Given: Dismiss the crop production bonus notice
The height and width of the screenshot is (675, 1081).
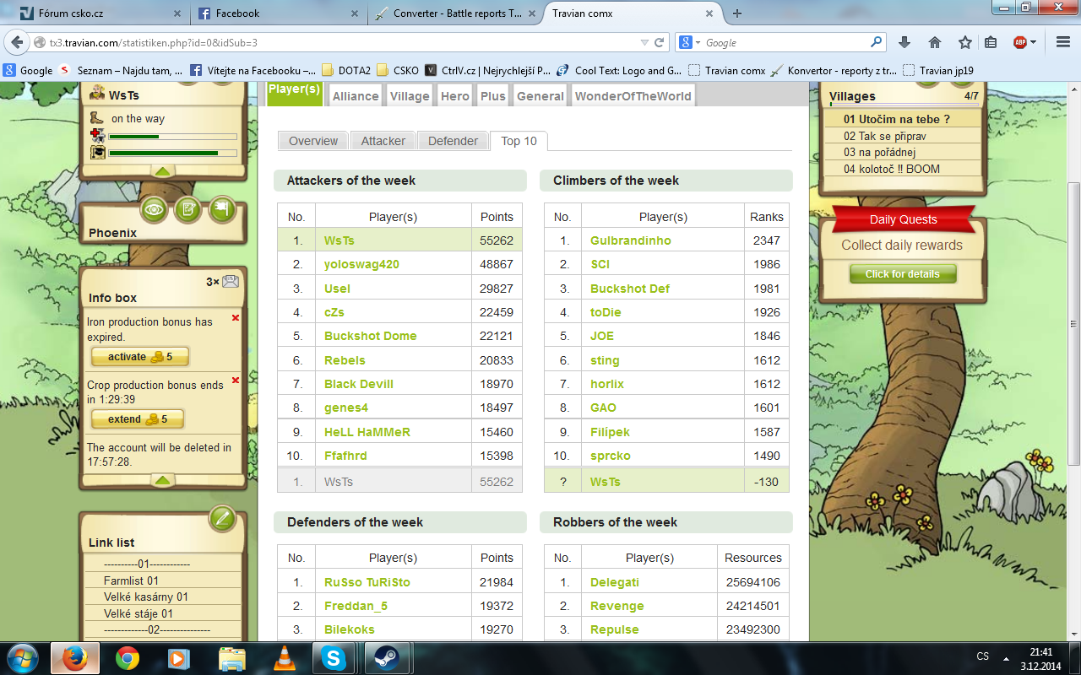Looking at the screenshot, I should click(236, 381).
